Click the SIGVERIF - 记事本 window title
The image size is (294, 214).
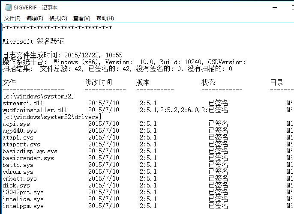36,8
